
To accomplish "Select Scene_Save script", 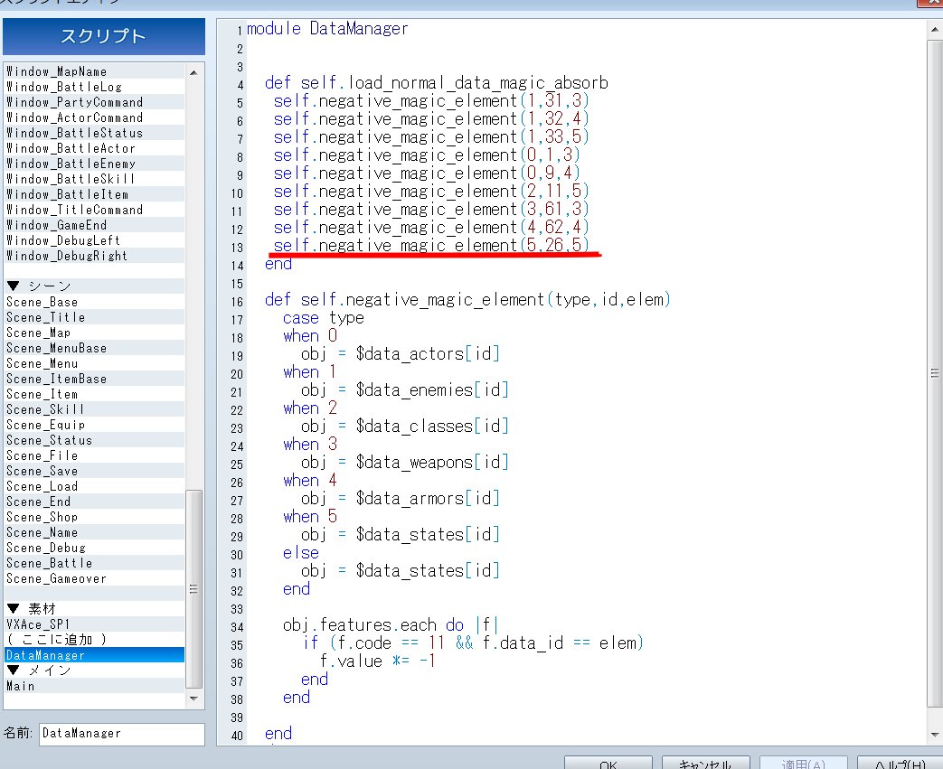I will (94, 471).
